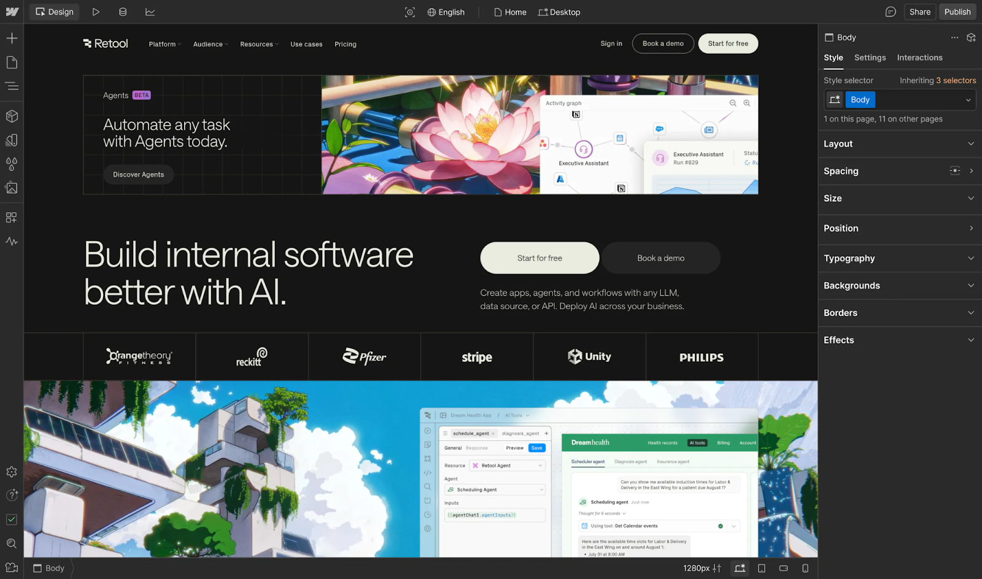This screenshot has width=982, height=579.
Task: Switch to the Settings tab
Action: click(870, 58)
